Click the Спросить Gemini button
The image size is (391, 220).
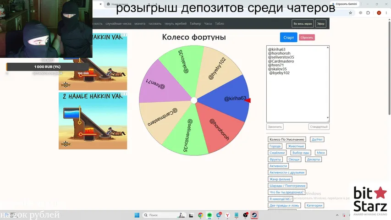[344, 4]
